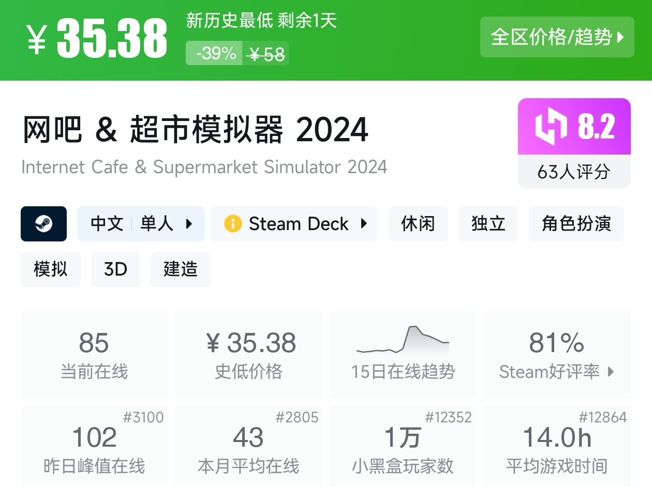The width and height of the screenshot is (652, 487).
Task: Click the 当前在线 stat card
Action: click(x=94, y=355)
